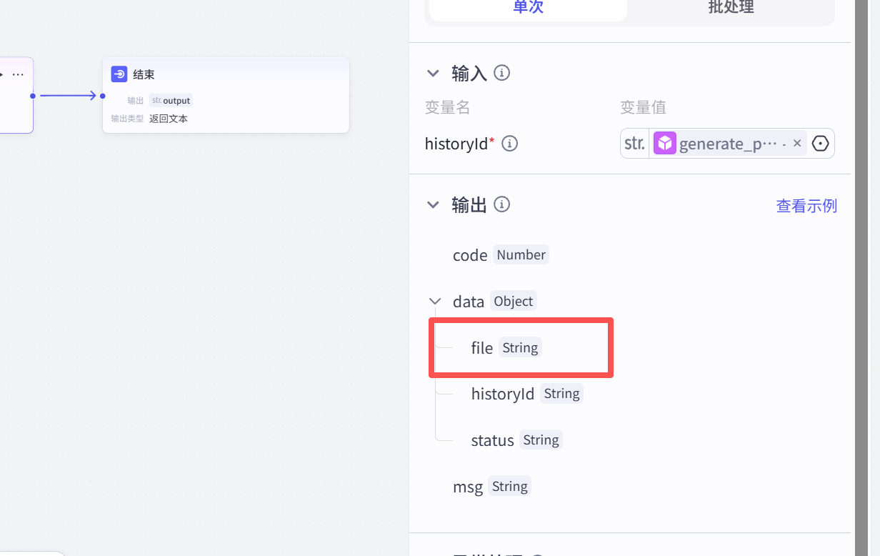
Task: Click the str. type selector for historyId
Action: click(634, 144)
